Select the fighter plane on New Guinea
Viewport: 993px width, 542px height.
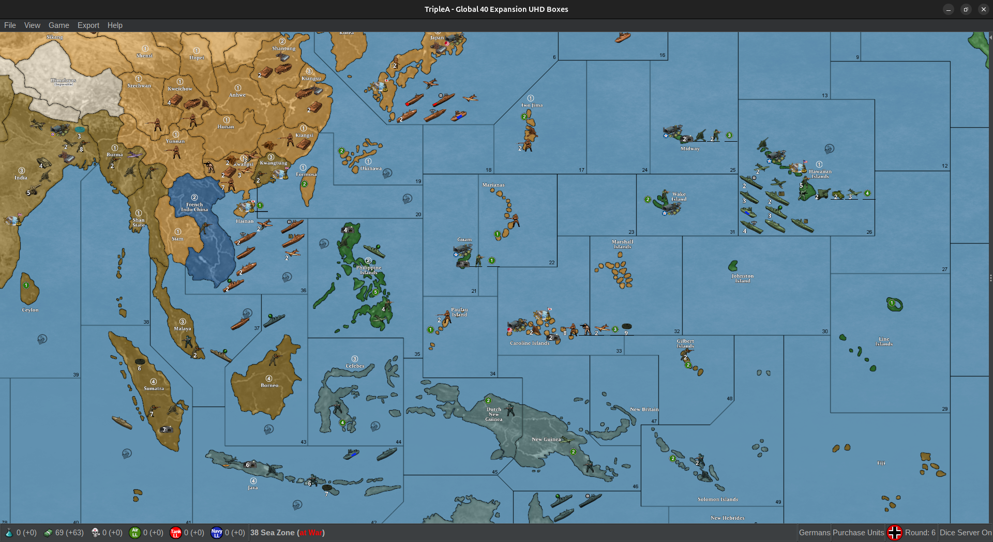coord(567,441)
